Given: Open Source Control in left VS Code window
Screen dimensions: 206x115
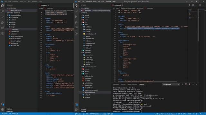Looking at the screenshot, I should coord(3,17).
